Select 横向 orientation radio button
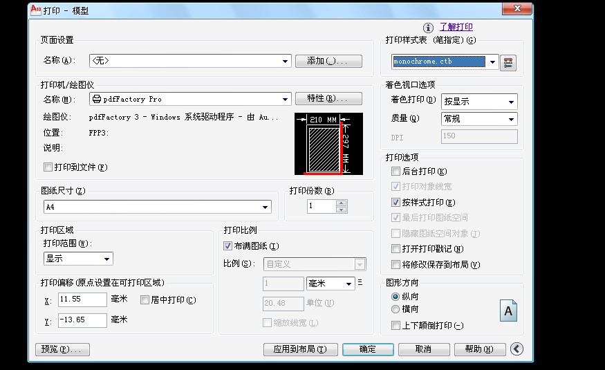 395,309
